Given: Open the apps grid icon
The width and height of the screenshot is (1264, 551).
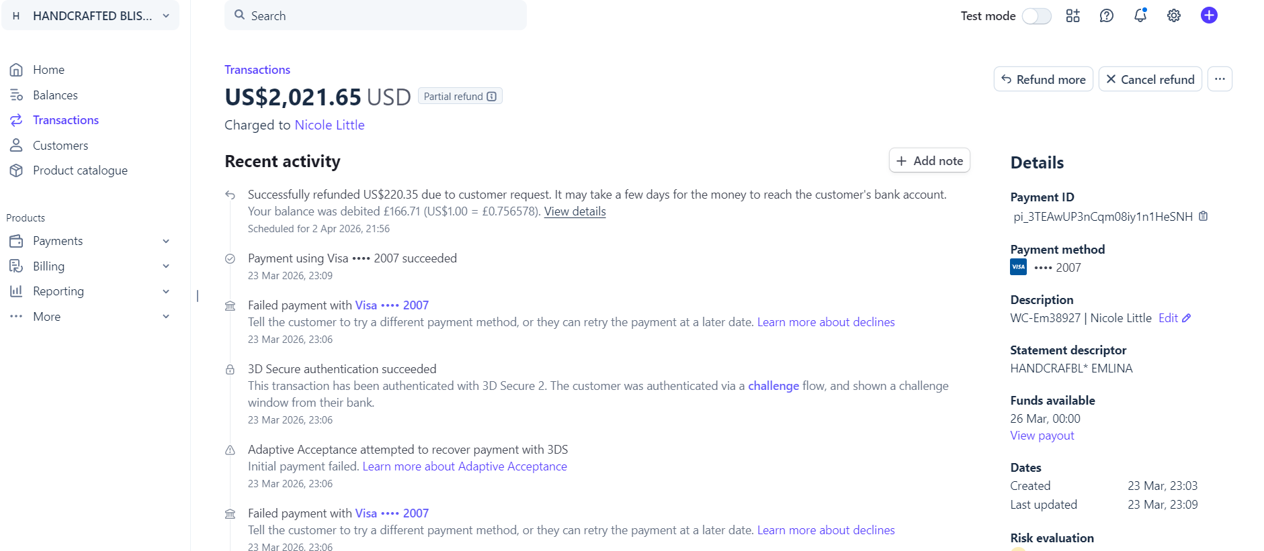Looking at the screenshot, I should [x=1072, y=15].
